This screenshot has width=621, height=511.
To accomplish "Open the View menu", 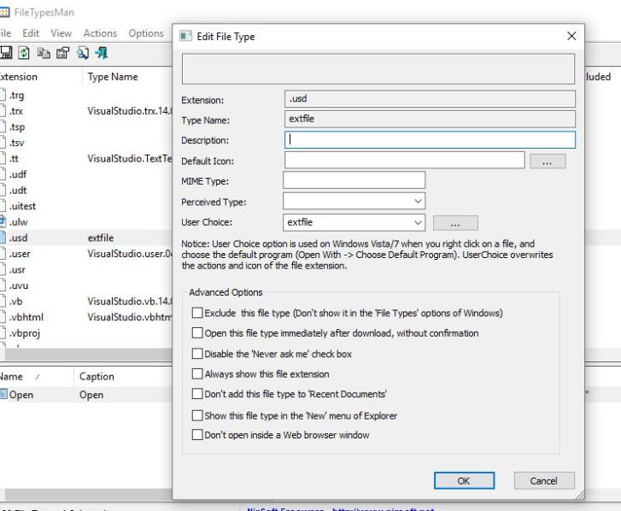I will point(62,33).
